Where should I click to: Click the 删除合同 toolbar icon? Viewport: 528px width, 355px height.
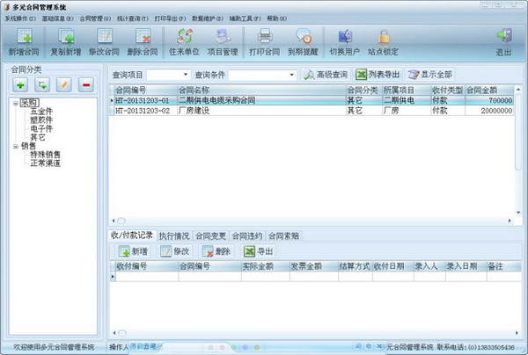tap(143, 42)
